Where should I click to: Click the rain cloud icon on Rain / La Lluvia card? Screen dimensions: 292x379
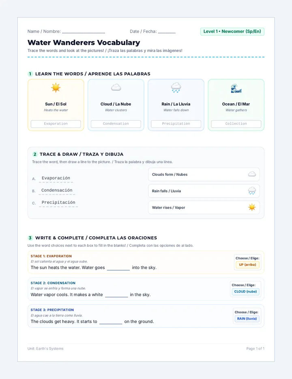point(176,87)
